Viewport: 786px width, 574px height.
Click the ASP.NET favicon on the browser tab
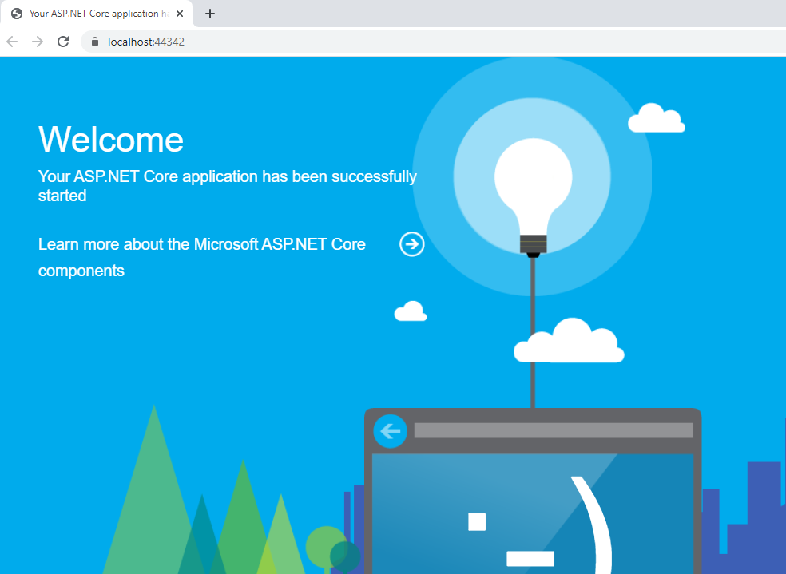(16, 13)
